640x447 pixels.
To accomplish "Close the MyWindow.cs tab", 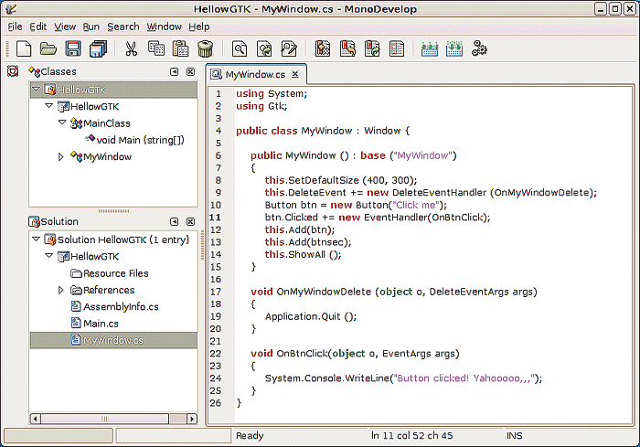I will [295, 74].
